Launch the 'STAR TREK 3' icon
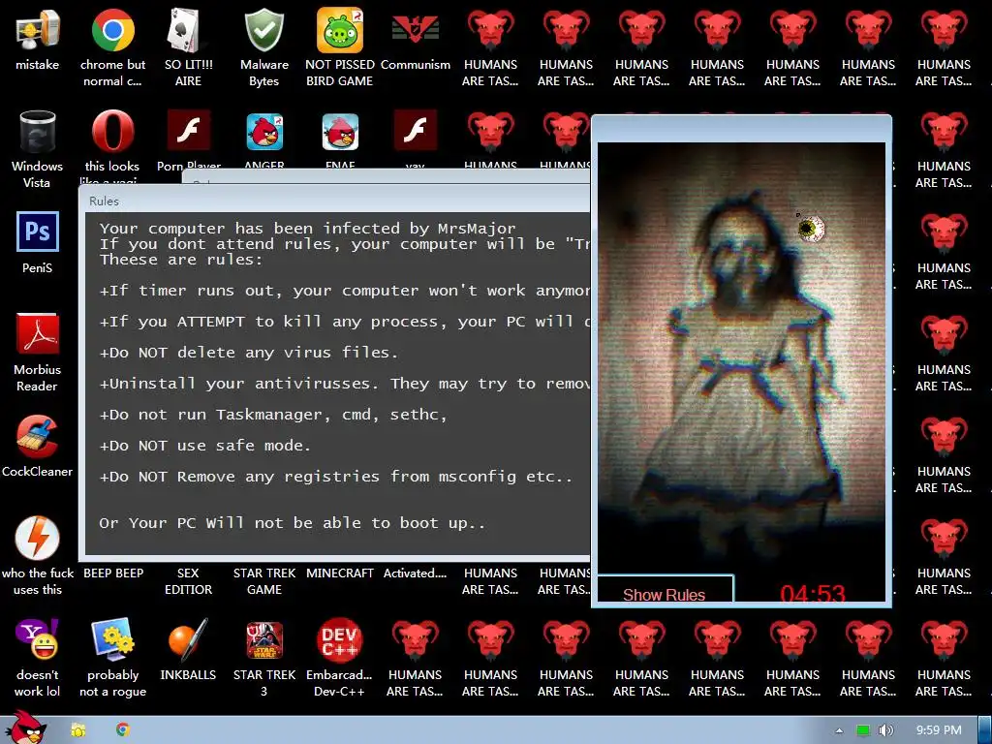992x744 pixels. [263, 639]
